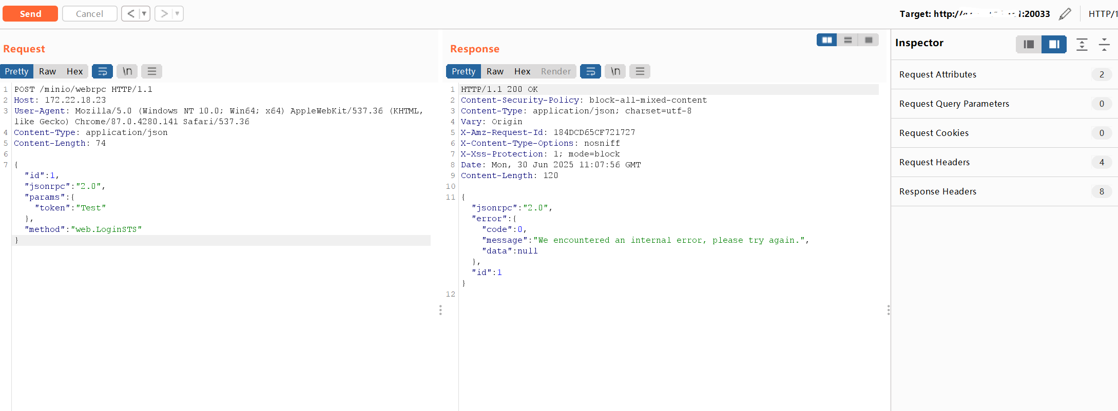Click the Host header value 172.22.18.23

tap(75, 100)
